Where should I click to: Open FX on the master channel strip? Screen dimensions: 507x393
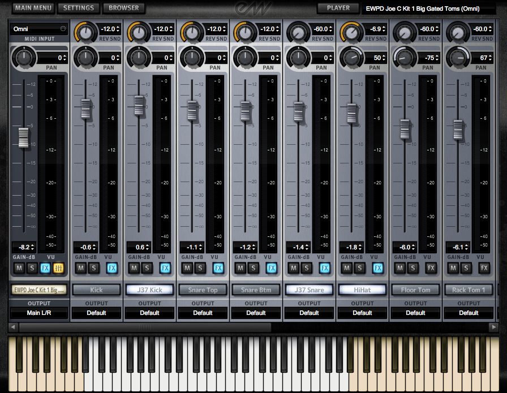[46, 268]
